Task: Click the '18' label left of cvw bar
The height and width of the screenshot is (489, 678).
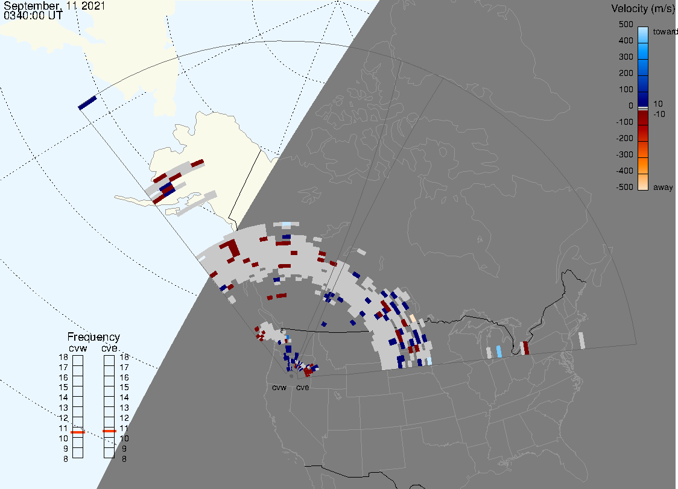Action: coord(63,357)
